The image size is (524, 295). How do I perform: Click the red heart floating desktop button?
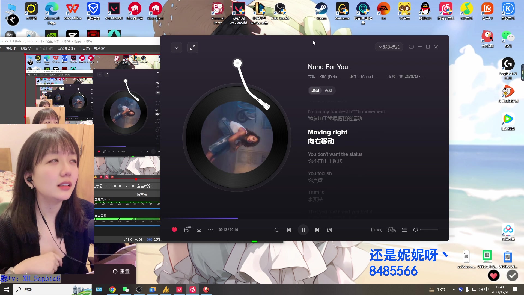click(x=494, y=276)
